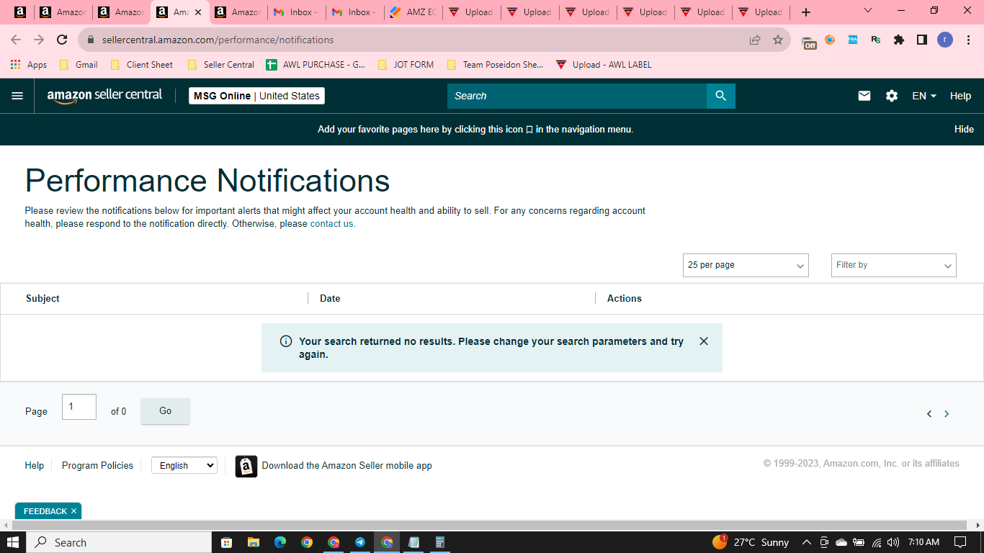The height and width of the screenshot is (553, 984).
Task: Open the Upload - AWL LABEL bookmark
Action: tap(604, 65)
